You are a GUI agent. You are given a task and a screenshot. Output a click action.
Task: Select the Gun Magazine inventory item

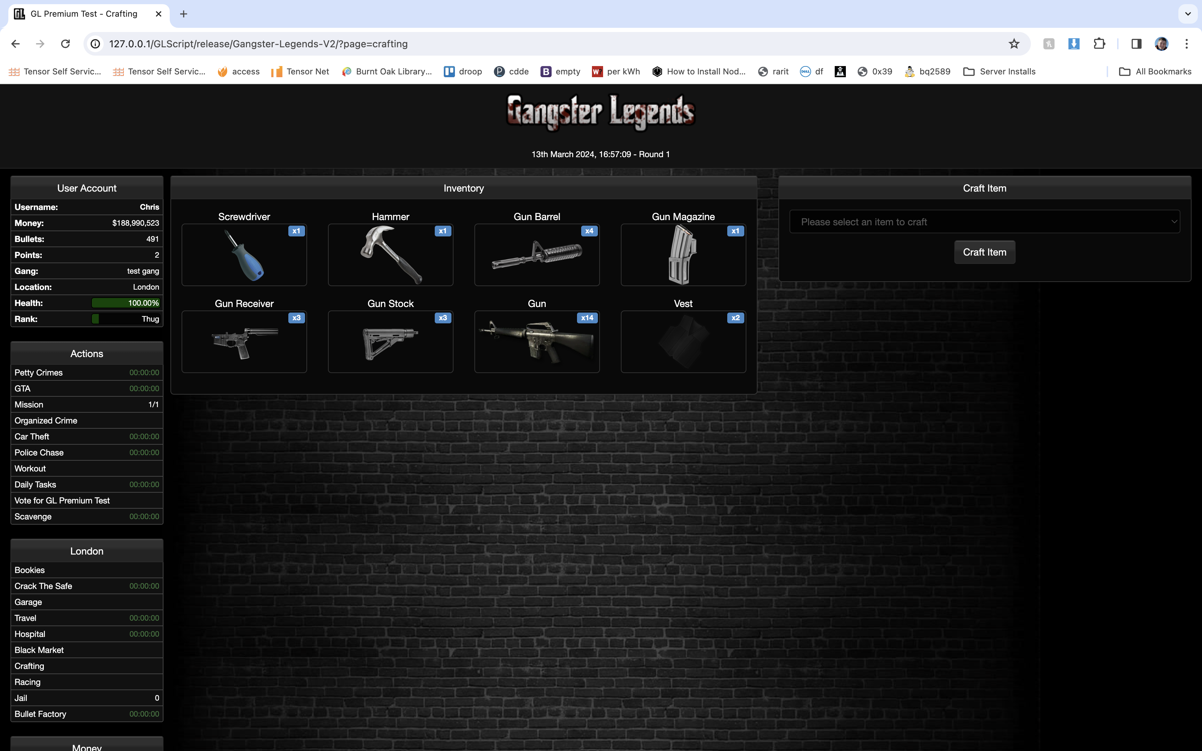(683, 255)
